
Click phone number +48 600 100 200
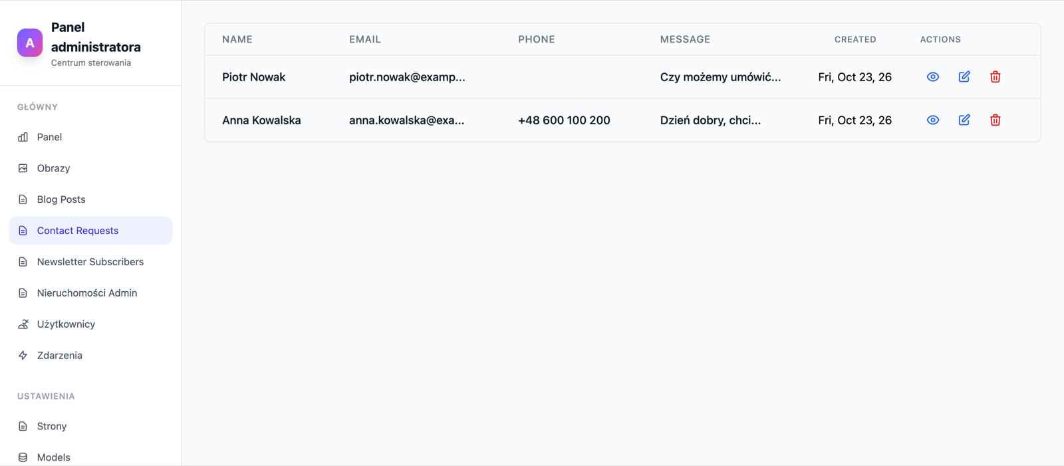point(564,120)
